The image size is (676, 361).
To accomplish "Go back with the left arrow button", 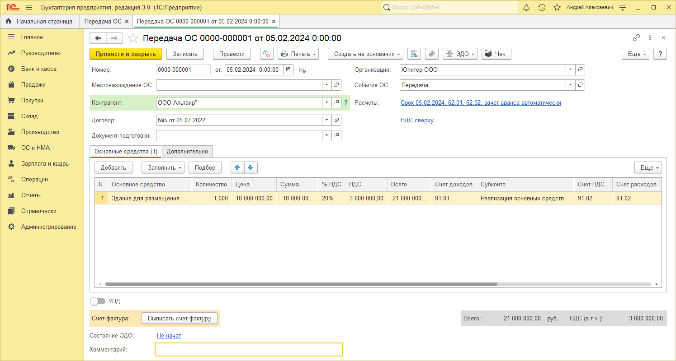I will 98,38.
